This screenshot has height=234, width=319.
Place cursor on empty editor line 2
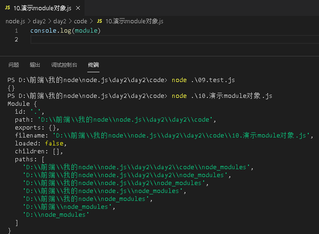175,40
